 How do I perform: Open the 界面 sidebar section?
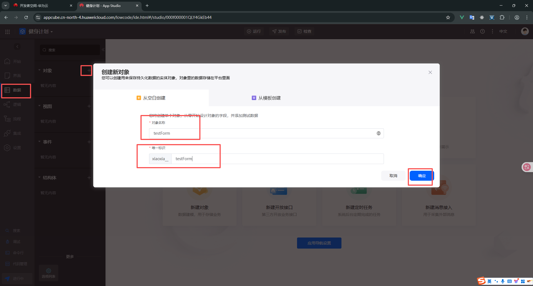(x=16, y=76)
